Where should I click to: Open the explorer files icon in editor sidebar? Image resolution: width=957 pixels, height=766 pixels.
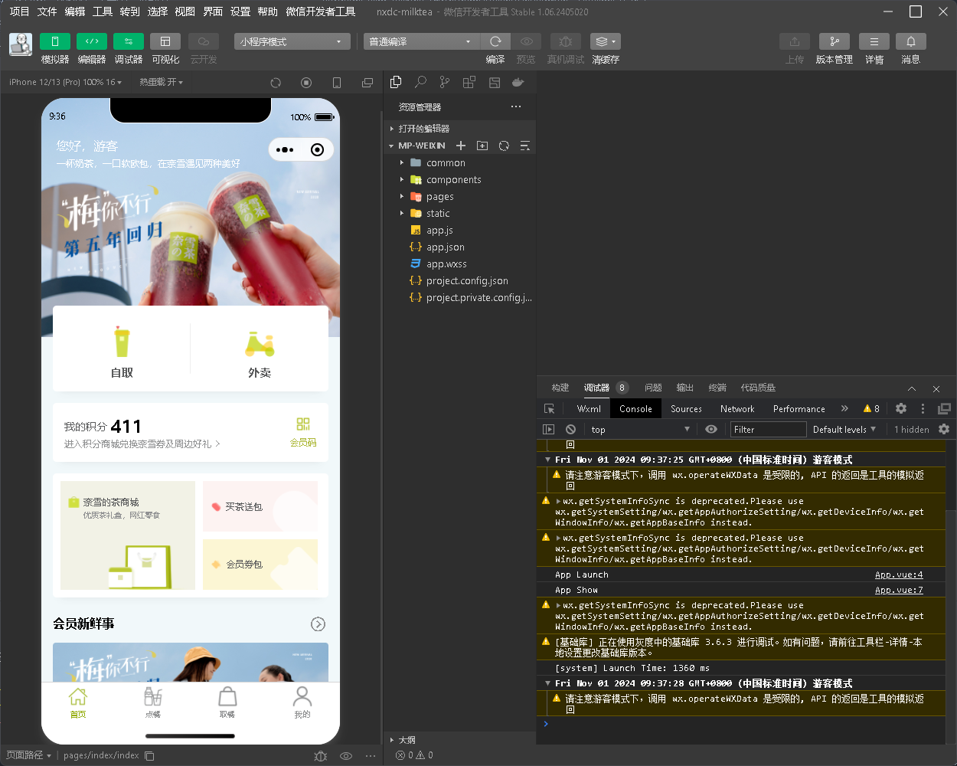pos(396,82)
